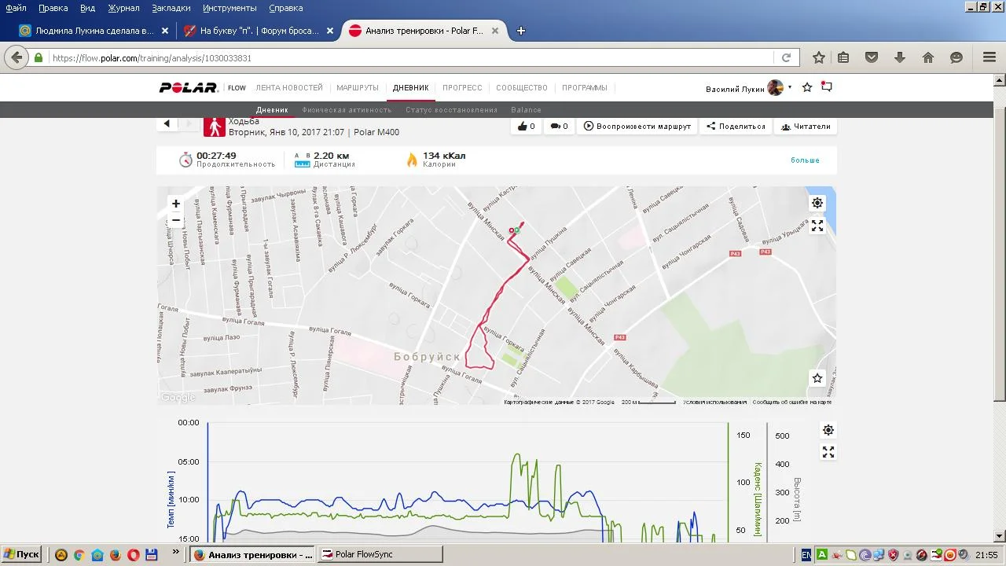The image size is (1006, 566).
Task: Click the star icon on the map
Action: (817, 378)
